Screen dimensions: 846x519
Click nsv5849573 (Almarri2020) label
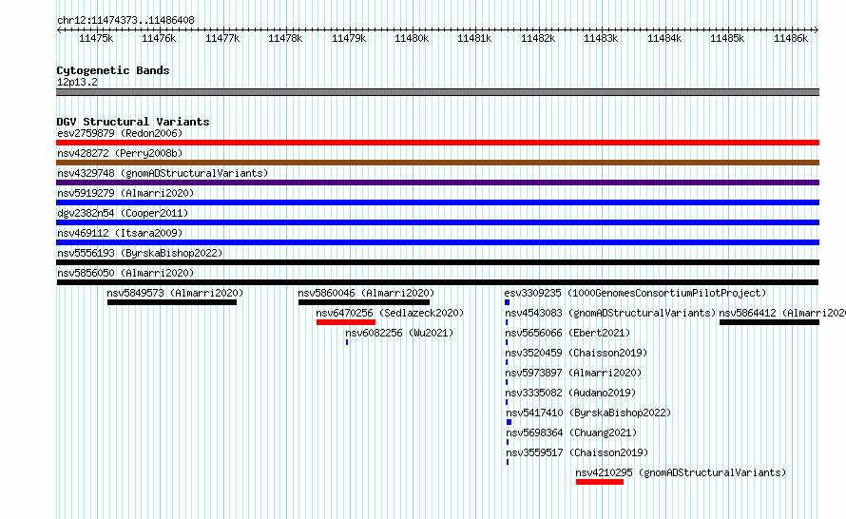175,293
